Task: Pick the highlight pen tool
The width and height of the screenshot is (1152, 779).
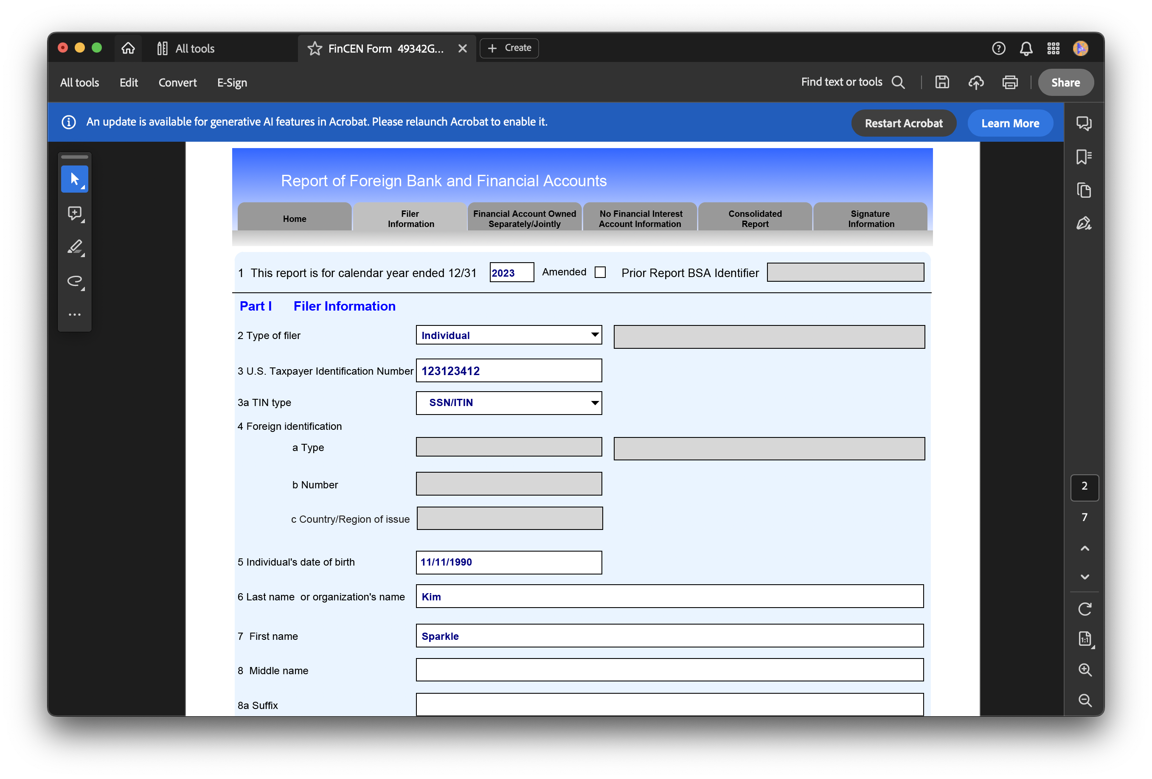Action: click(x=74, y=247)
